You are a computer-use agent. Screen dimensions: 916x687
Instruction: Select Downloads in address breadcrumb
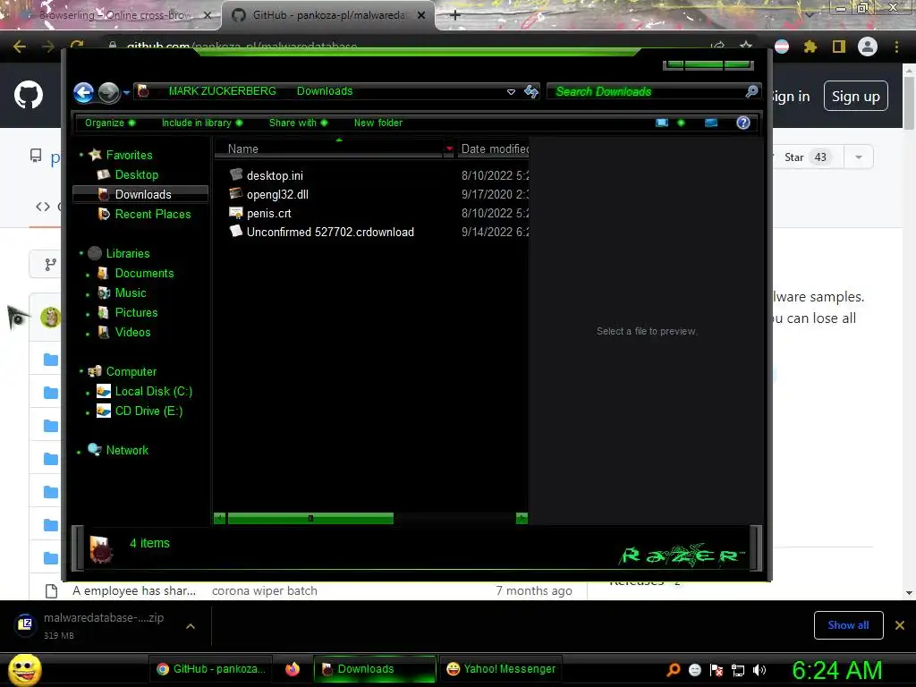325,91
